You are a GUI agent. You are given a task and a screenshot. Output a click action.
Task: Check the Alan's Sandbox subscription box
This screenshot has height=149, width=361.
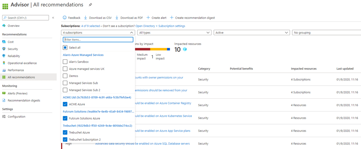65,62
